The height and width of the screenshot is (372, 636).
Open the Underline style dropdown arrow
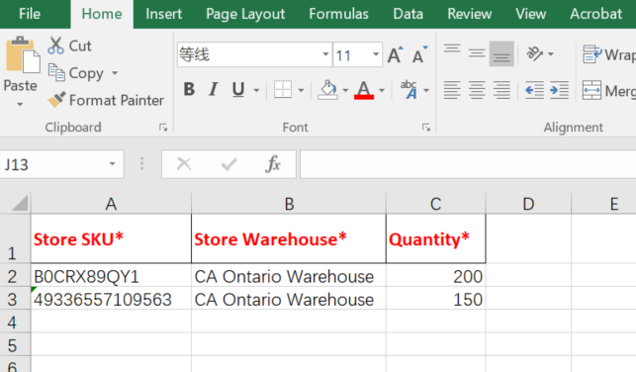[256, 90]
